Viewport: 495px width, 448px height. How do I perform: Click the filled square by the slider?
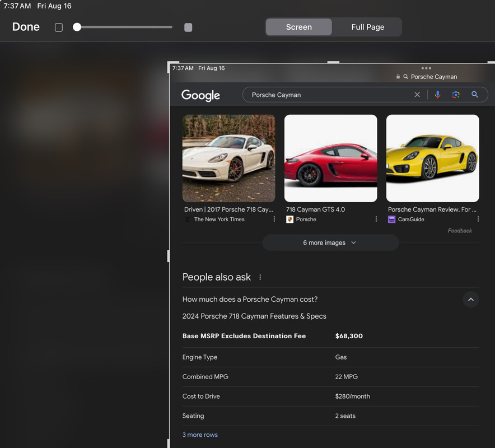[x=188, y=27]
